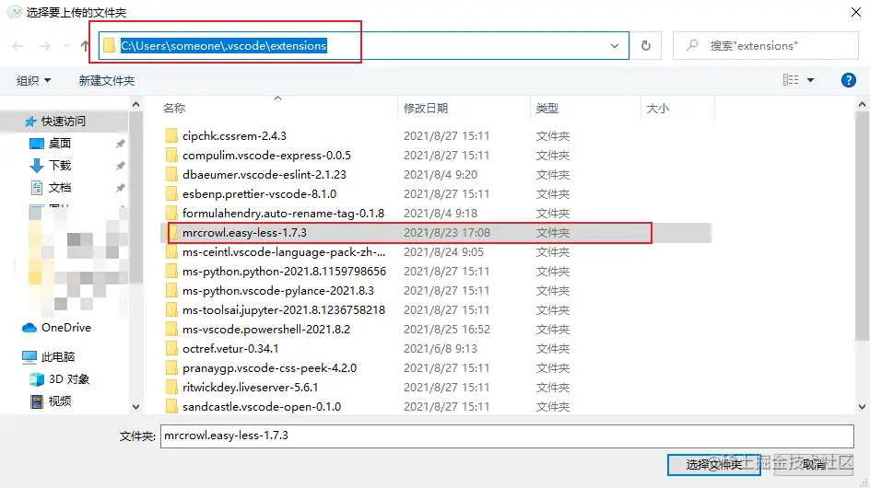Select folder cipchk.cssrem-2.4.3
The width and height of the screenshot is (870, 488).
[234, 136]
